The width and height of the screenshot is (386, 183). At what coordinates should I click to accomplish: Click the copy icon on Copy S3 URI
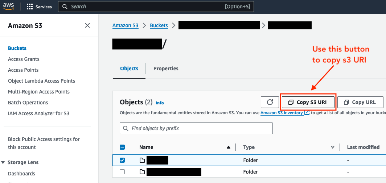click(291, 102)
